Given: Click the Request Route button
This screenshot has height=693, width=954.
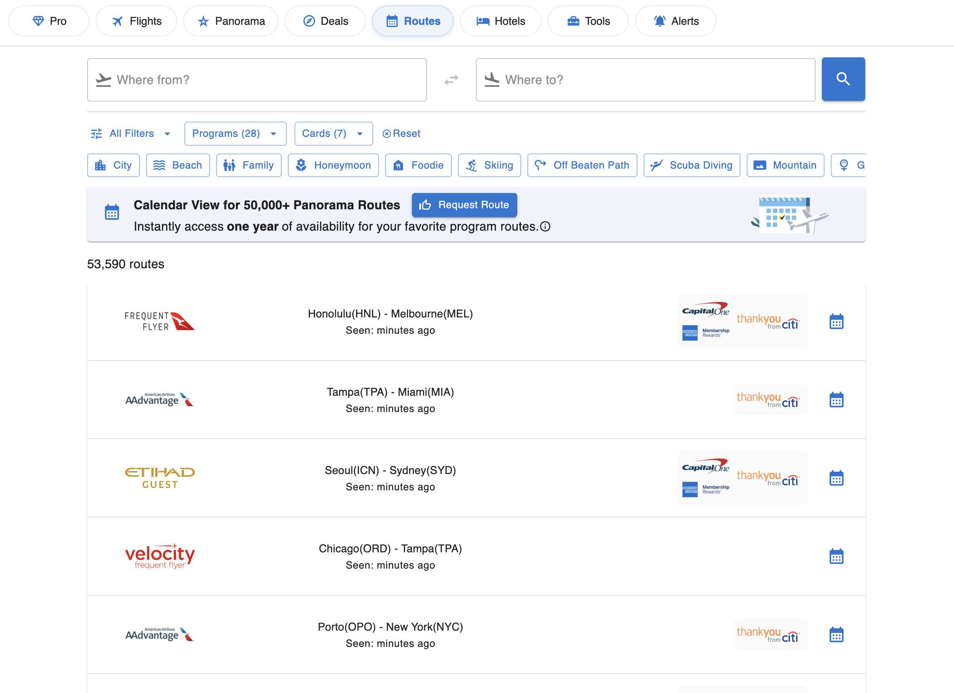Looking at the screenshot, I should (x=464, y=205).
